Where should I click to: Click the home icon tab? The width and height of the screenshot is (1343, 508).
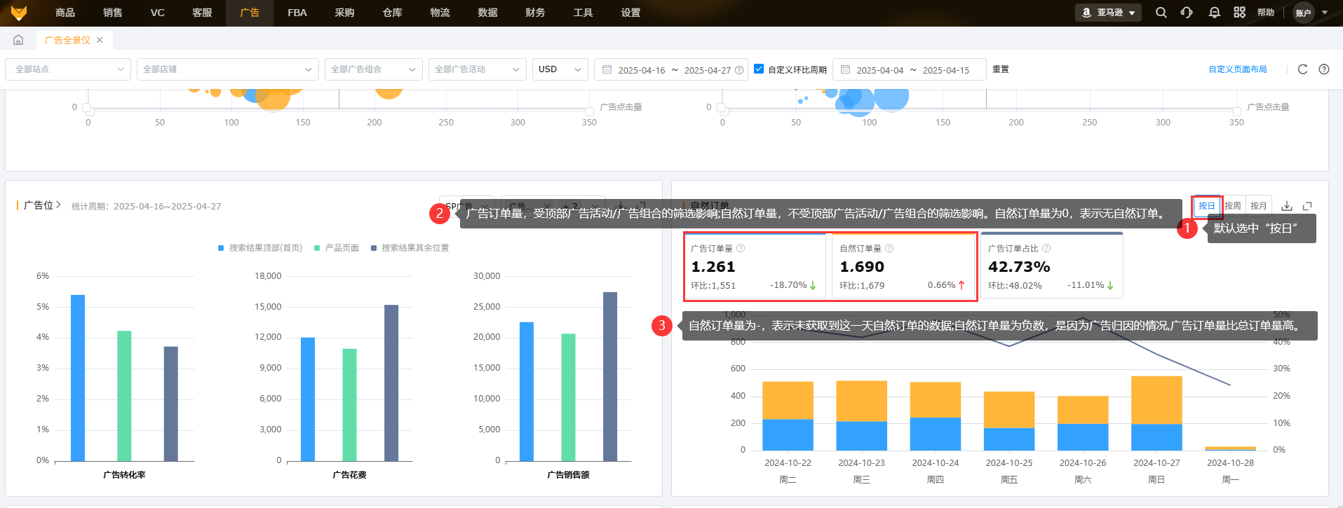[18, 40]
